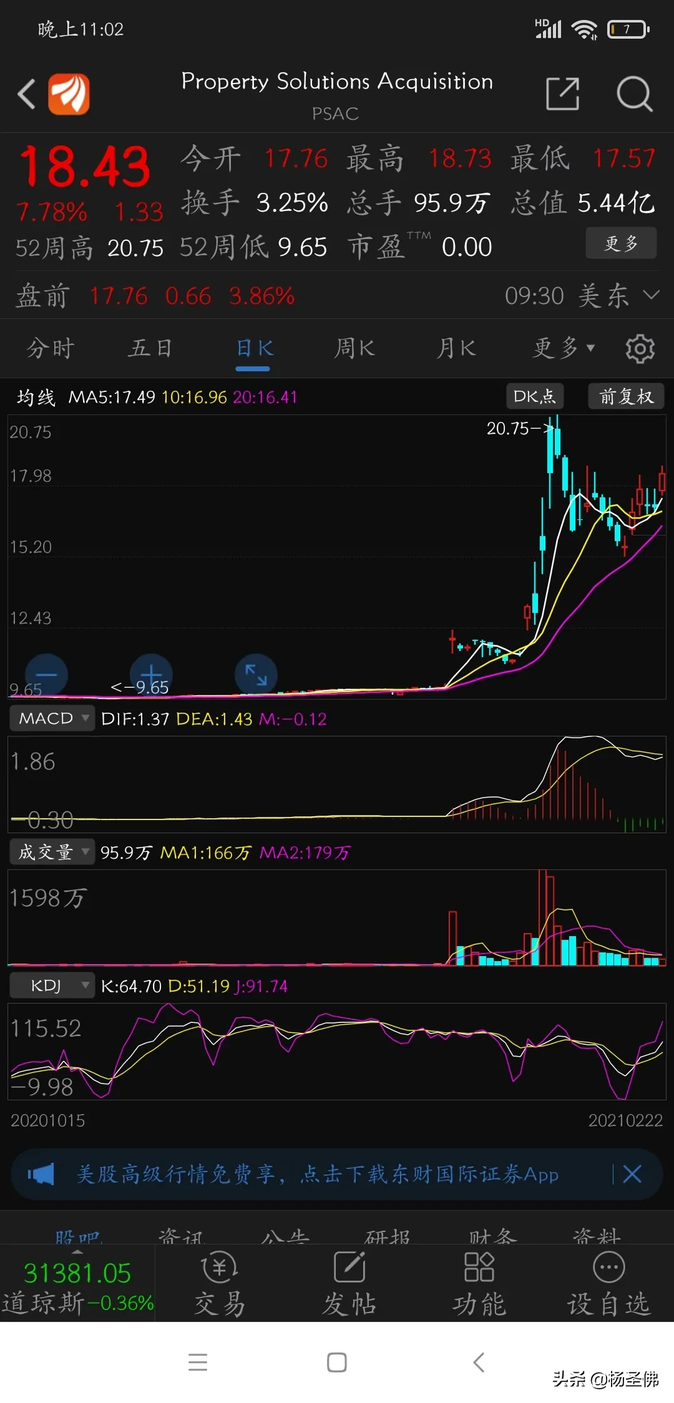Viewport: 674px width, 1403px height.
Task: Tap the volume bars chart area
Action: tap(337, 917)
